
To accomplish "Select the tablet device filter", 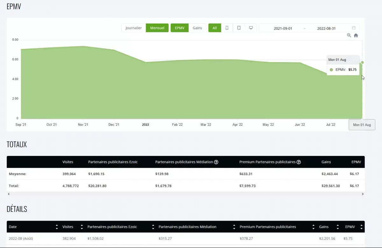I will [x=239, y=28].
